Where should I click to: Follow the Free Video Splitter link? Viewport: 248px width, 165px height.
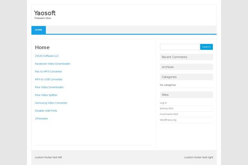click(x=46, y=95)
